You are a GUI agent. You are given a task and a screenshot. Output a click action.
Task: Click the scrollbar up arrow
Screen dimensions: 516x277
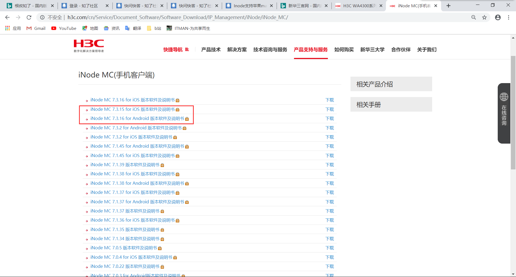[x=513, y=38]
